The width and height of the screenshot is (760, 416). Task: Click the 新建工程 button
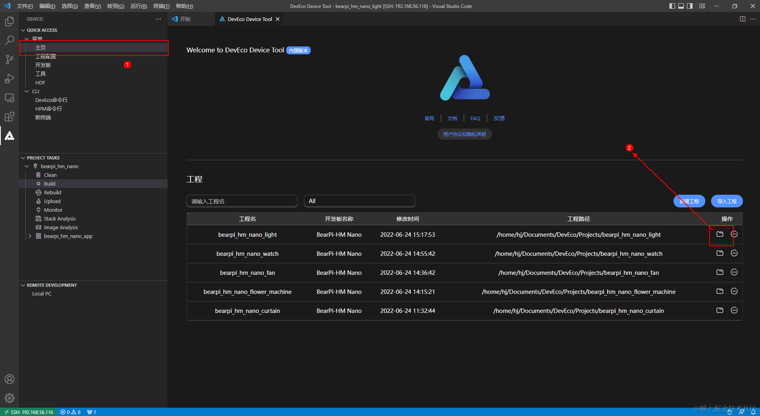coord(689,201)
